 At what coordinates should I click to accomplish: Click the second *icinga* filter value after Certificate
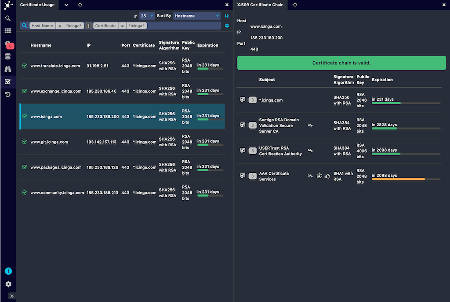137,26
